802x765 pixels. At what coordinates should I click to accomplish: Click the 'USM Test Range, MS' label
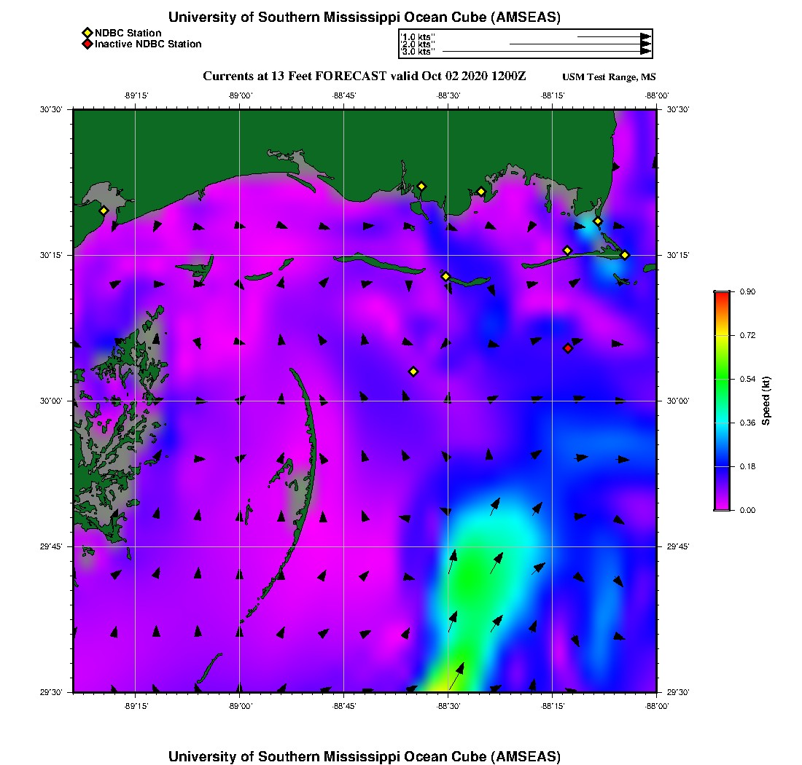pos(608,78)
